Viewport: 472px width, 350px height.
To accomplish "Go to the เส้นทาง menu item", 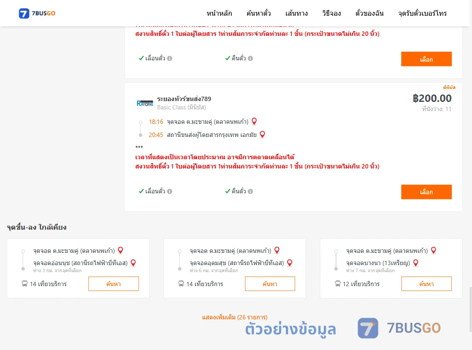I will click(x=296, y=13).
